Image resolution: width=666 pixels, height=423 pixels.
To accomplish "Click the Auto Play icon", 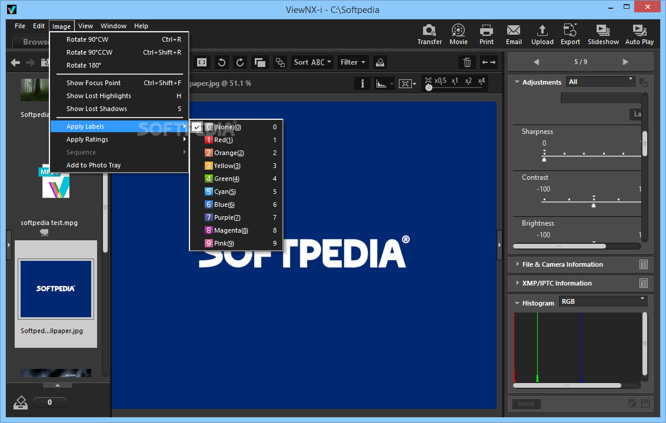I will coord(640,30).
